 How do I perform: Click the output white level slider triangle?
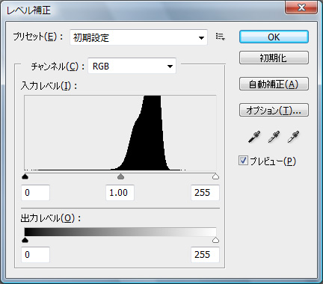pos(215,240)
